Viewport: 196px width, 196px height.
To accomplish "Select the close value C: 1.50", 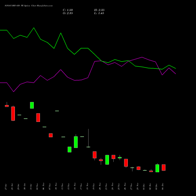I will pos(68,10).
